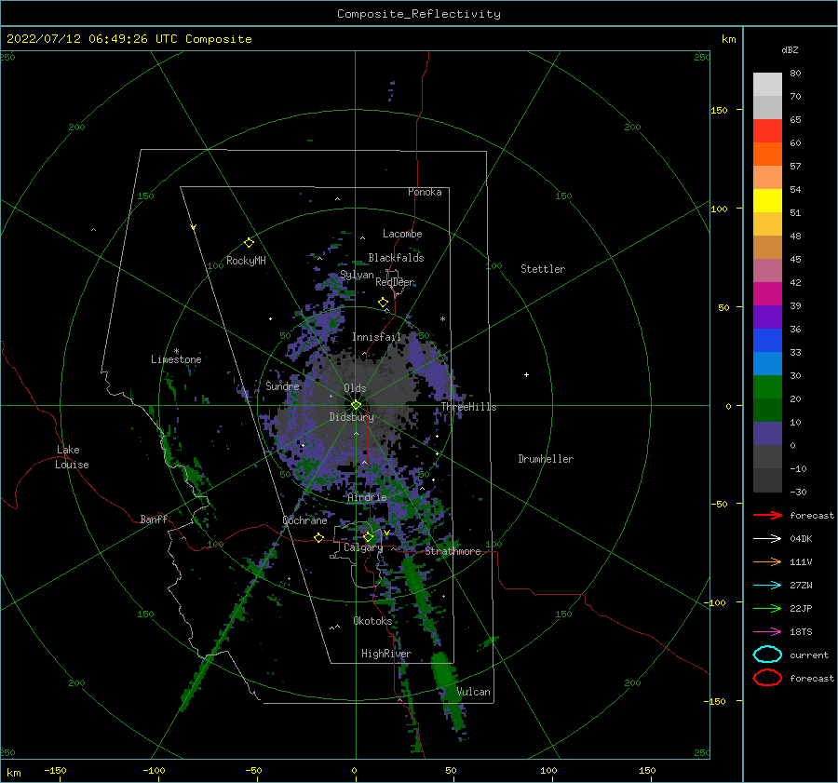Click the Composite_Reflectivity title

click(x=419, y=14)
